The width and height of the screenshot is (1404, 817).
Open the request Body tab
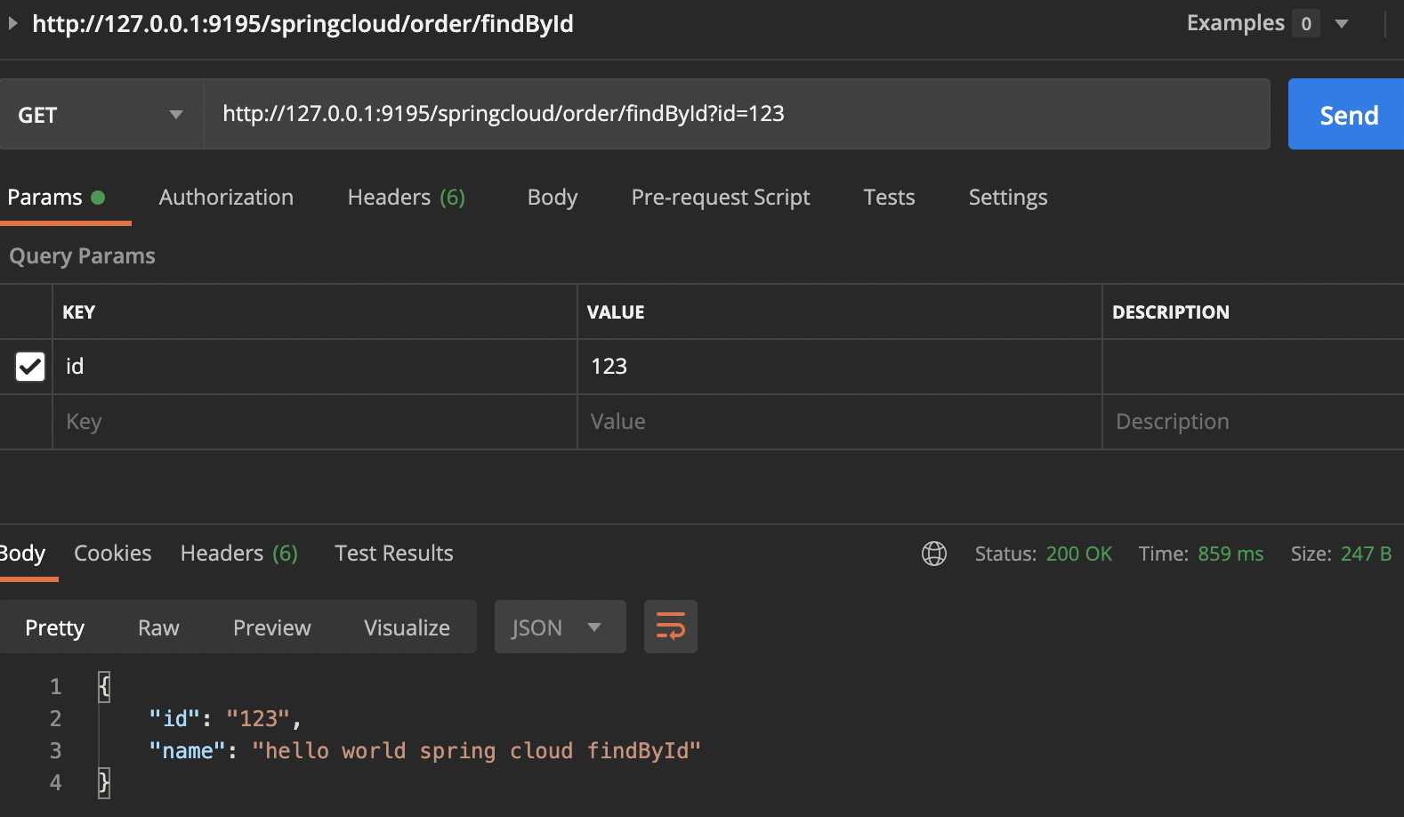(553, 197)
